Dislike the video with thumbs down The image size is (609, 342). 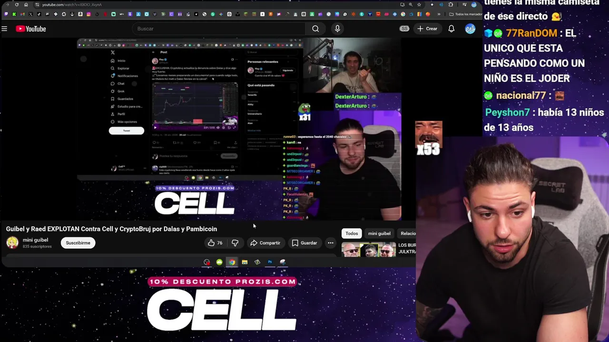[x=235, y=243]
